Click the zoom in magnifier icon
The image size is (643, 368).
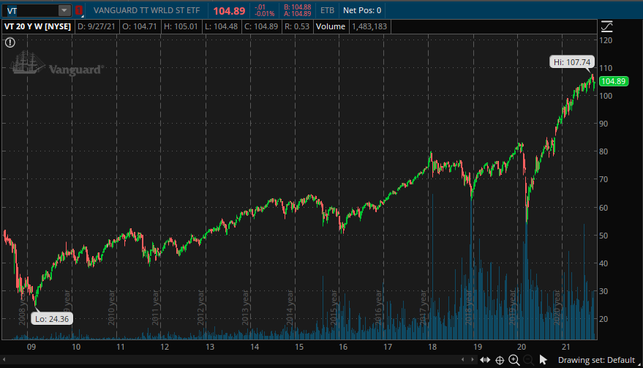(x=514, y=360)
